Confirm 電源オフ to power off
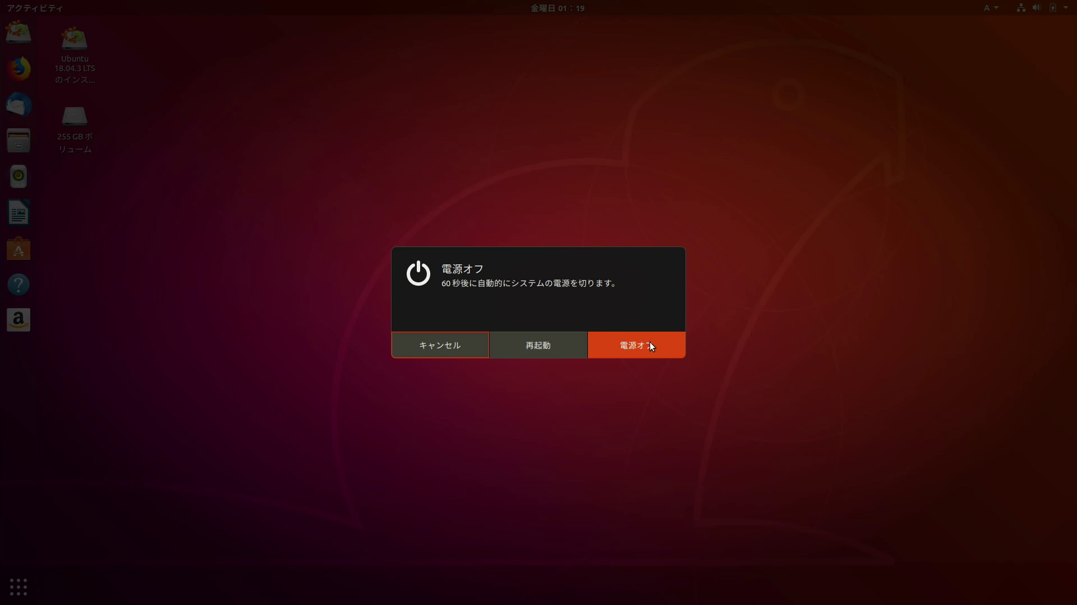Image resolution: width=1077 pixels, height=605 pixels. pos(636,345)
